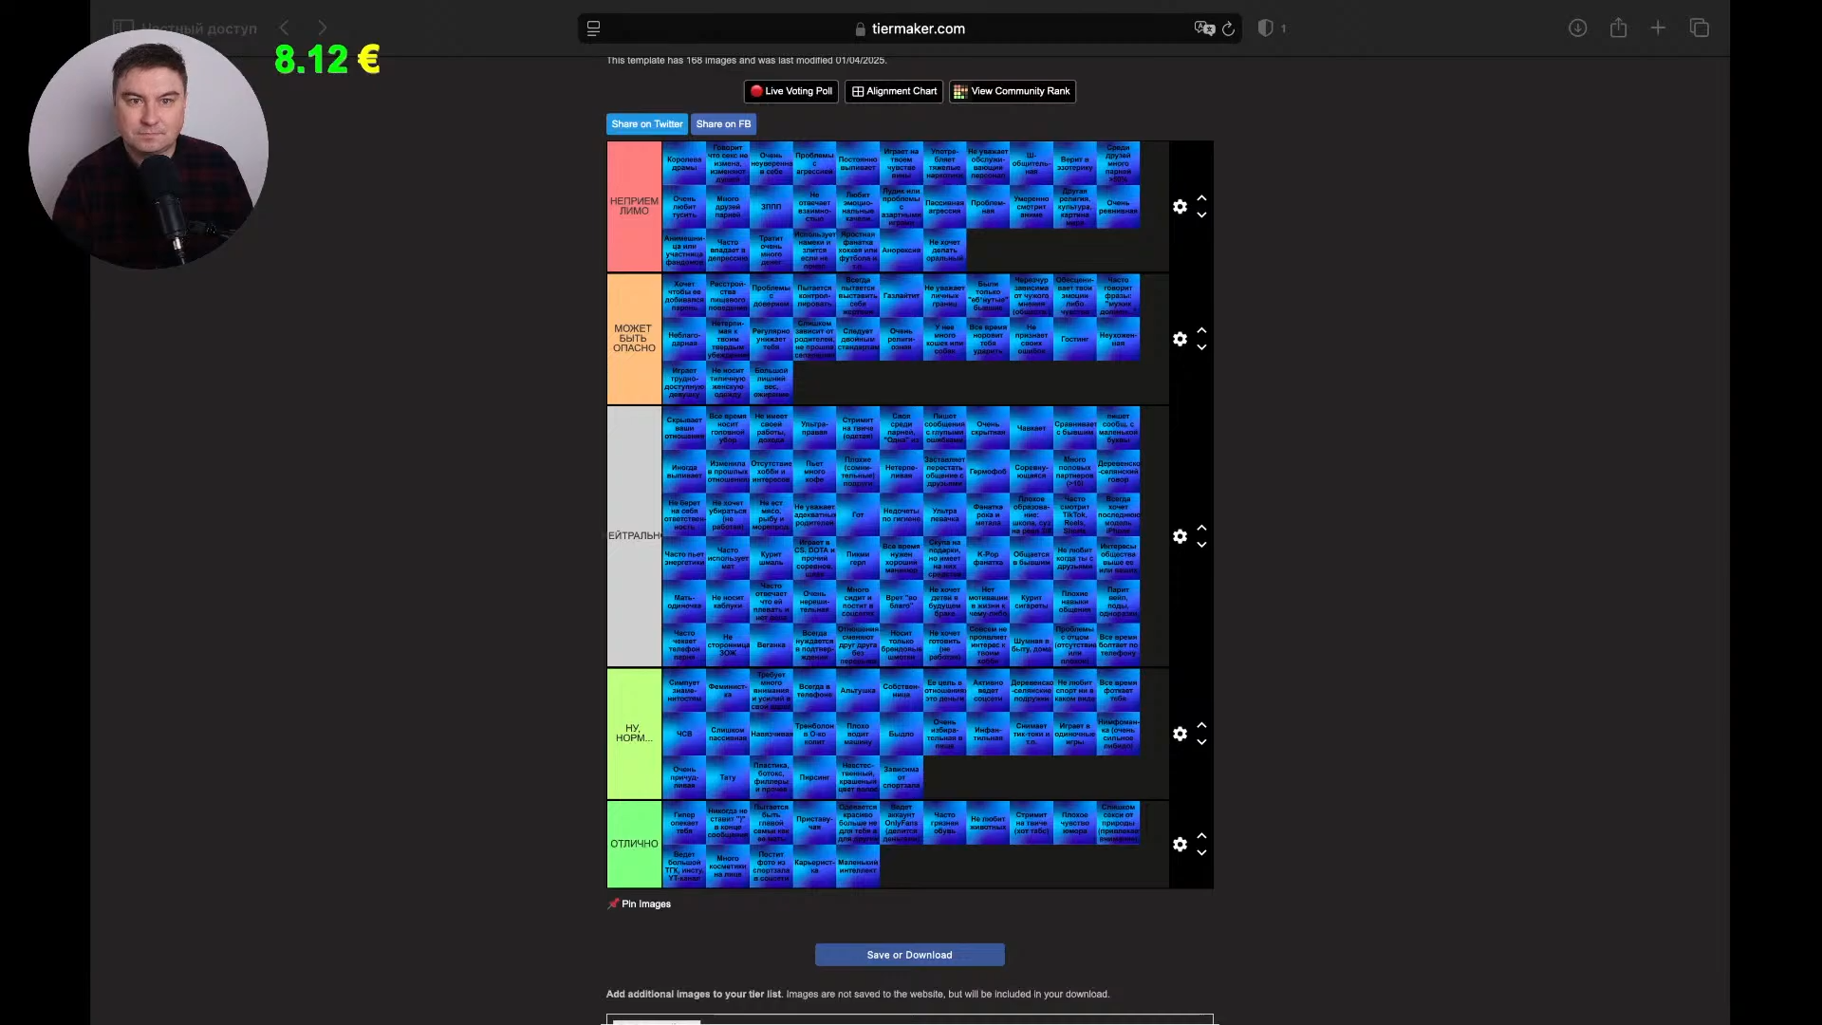Move НУ, НОРМ row up with chevron
The image size is (1822, 1025).
tap(1202, 725)
